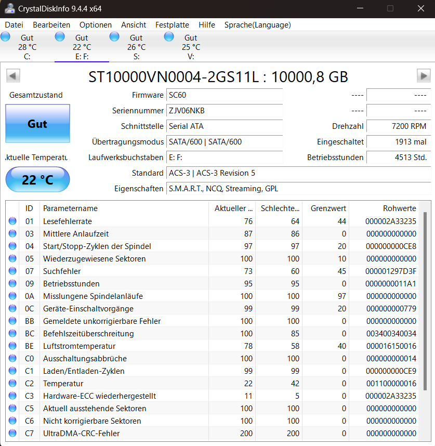Click the 22 °C temperature button

point(37,179)
